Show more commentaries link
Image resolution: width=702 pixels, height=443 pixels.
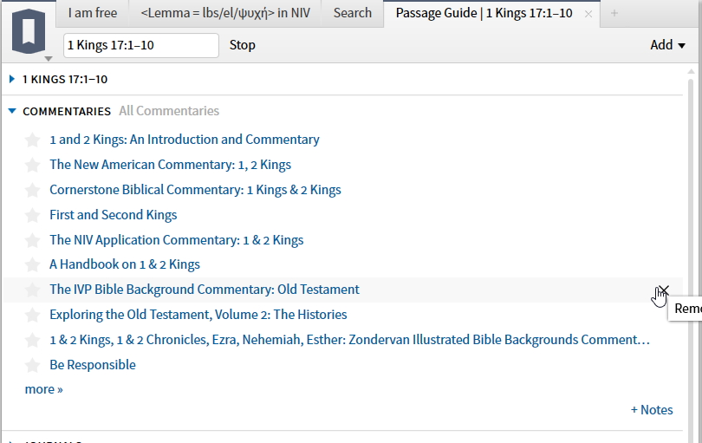tap(44, 389)
